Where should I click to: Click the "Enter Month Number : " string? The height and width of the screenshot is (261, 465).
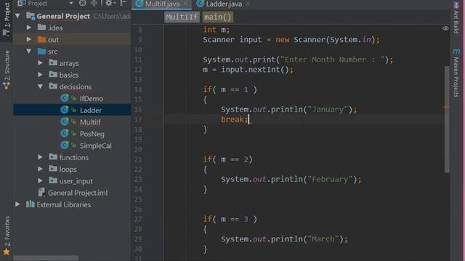333,59
